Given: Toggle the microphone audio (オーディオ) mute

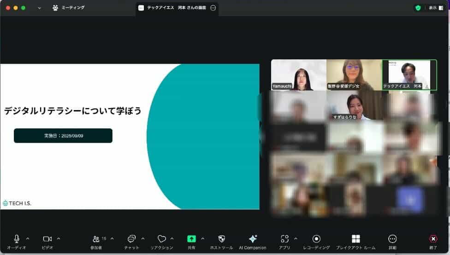Looking at the screenshot, I should [17, 239].
